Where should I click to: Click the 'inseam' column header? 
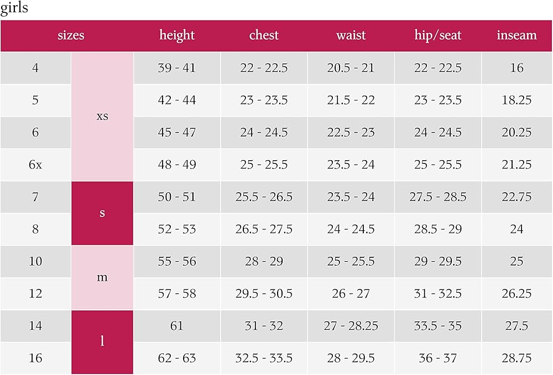517,35
